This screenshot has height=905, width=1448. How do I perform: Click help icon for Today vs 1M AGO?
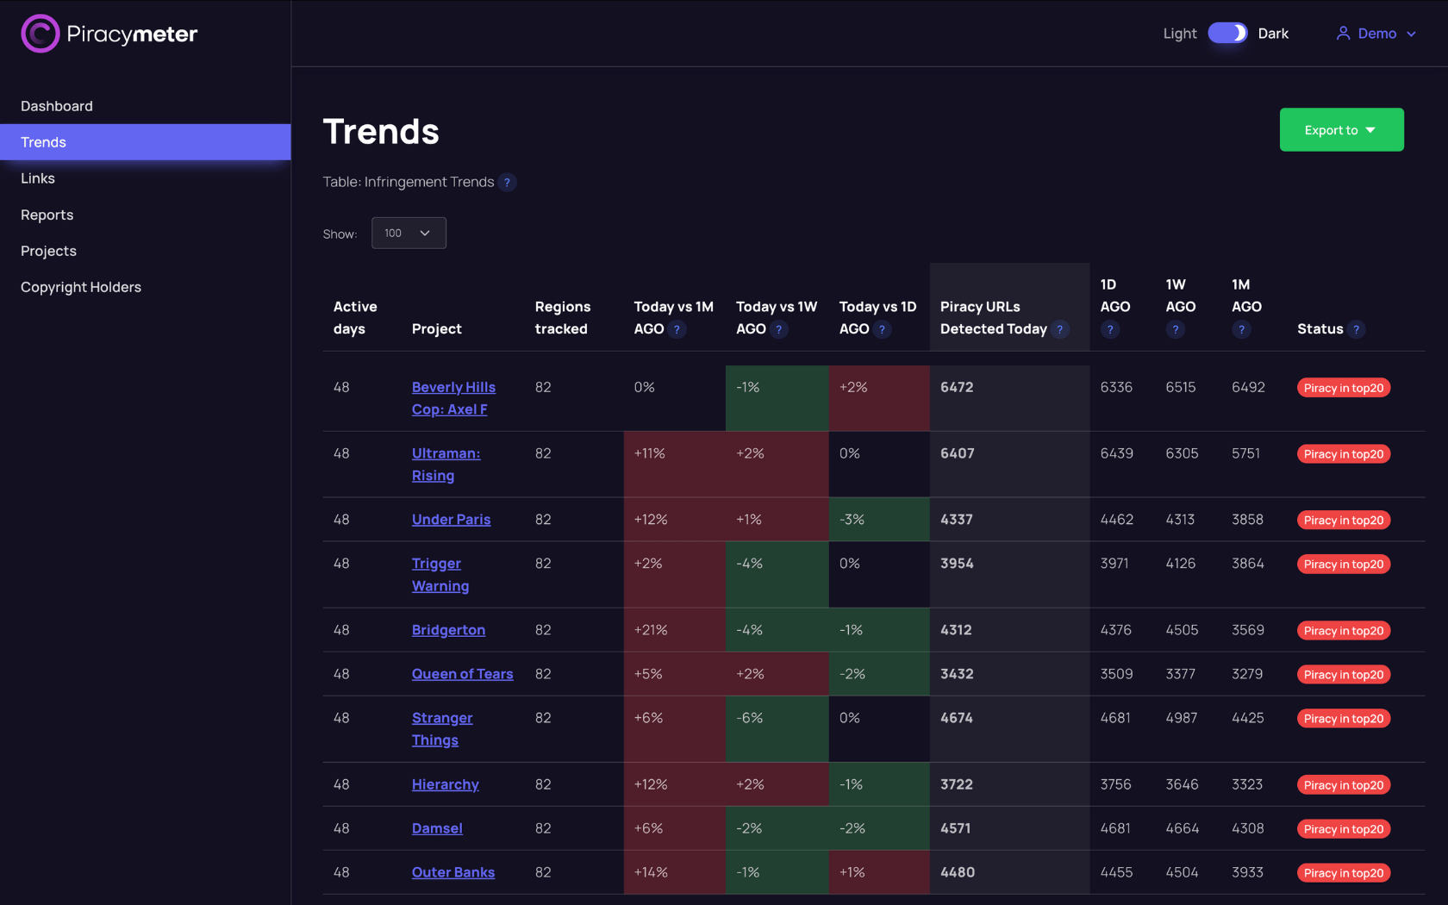click(677, 329)
